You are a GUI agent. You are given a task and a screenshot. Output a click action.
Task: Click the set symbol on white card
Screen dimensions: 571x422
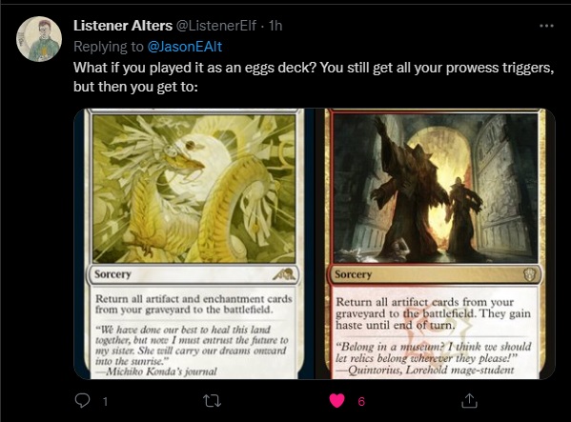(x=284, y=273)
